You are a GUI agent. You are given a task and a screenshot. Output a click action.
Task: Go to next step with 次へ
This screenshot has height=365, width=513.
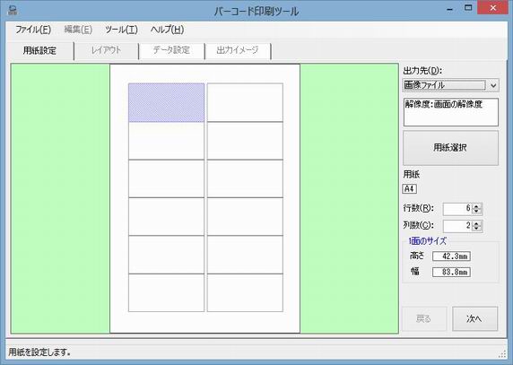tap(474, 318)
